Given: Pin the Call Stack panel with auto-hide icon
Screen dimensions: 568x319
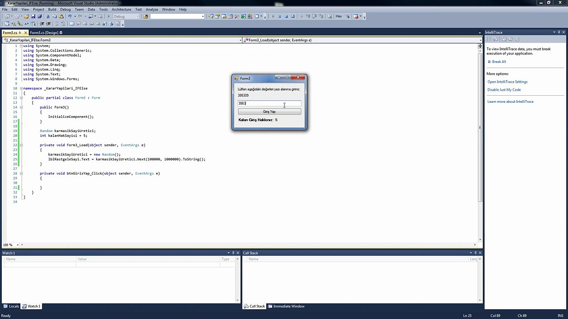Looking at the screenshot, I should click(x=475, y=253).
